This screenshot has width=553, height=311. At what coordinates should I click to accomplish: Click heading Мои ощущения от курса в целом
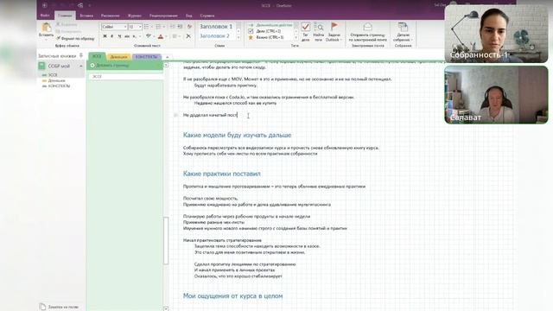coord(232,295)
